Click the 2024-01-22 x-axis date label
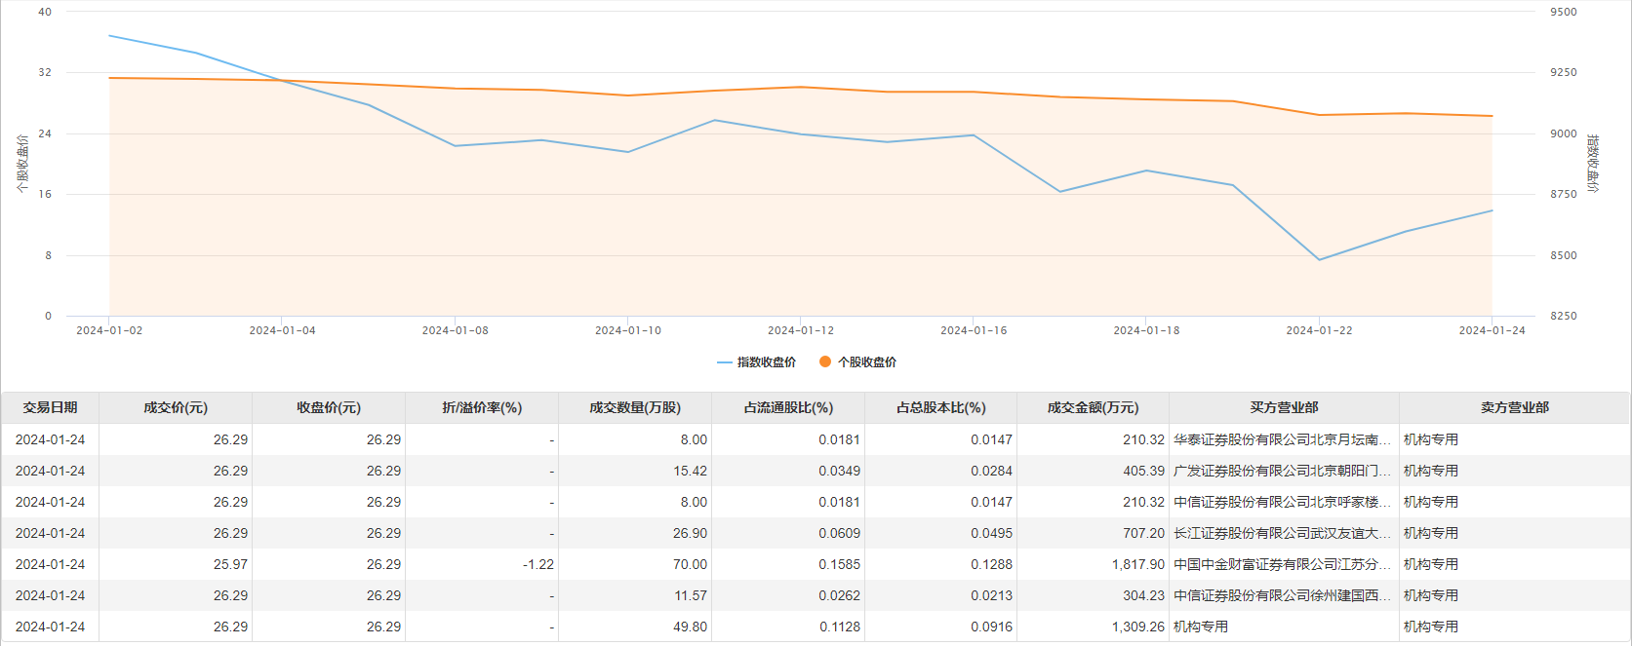1632x646 pixels. tap(1319, 330)
